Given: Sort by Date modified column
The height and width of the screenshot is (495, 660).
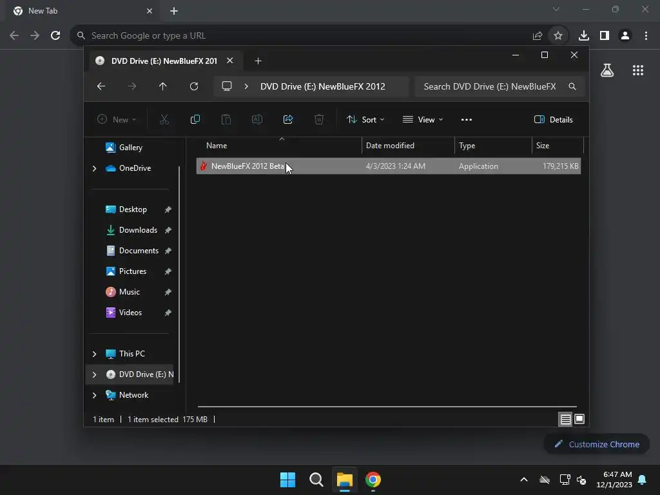Looking at the screenshot, I should [408, 146].
